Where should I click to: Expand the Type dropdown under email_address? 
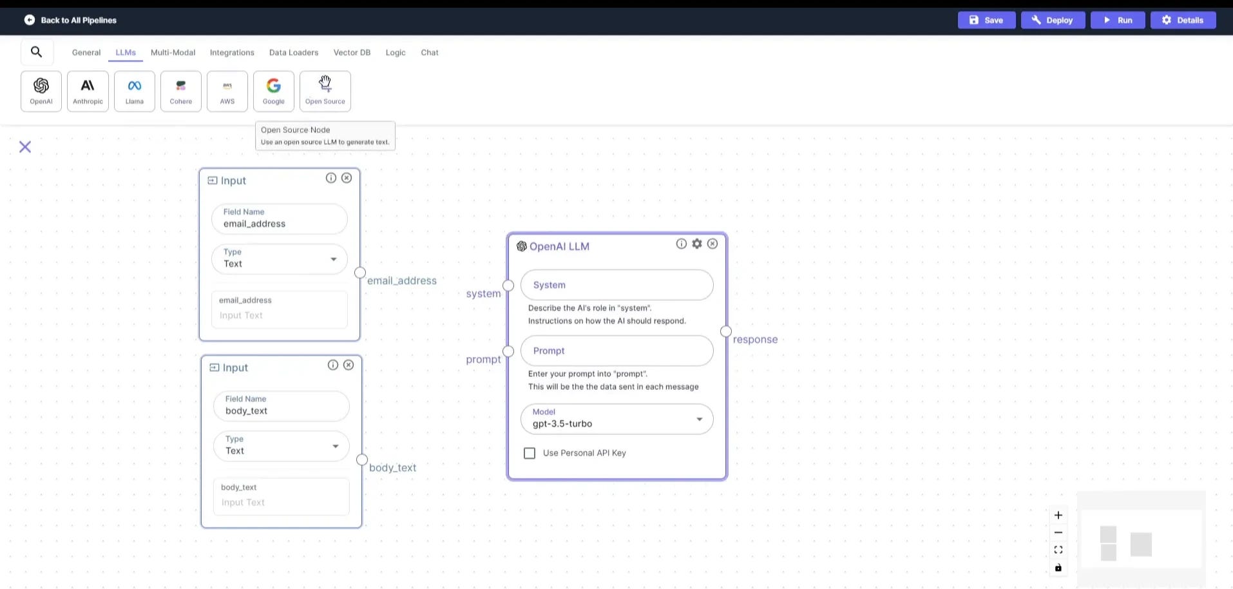[333, 259]
